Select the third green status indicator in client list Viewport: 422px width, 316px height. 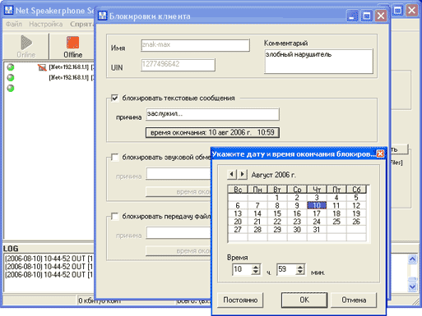click(x=11, y=89)
